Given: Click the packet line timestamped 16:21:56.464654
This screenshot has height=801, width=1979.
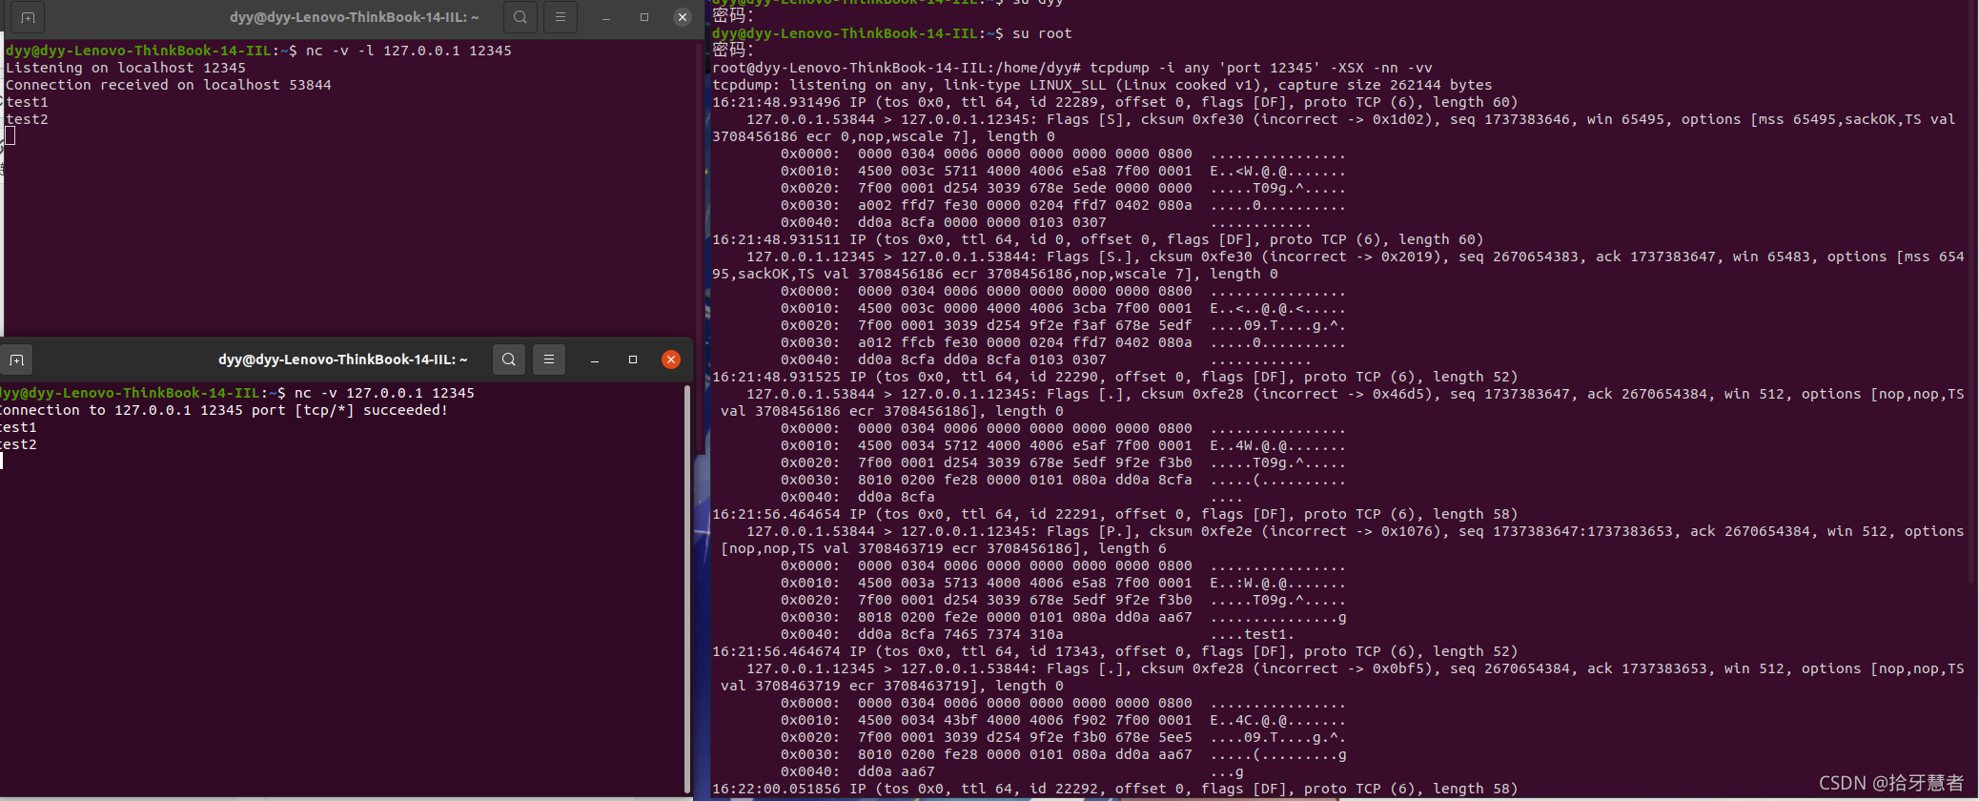Looking at the screenshot, I should click(x=1114, y=514).
